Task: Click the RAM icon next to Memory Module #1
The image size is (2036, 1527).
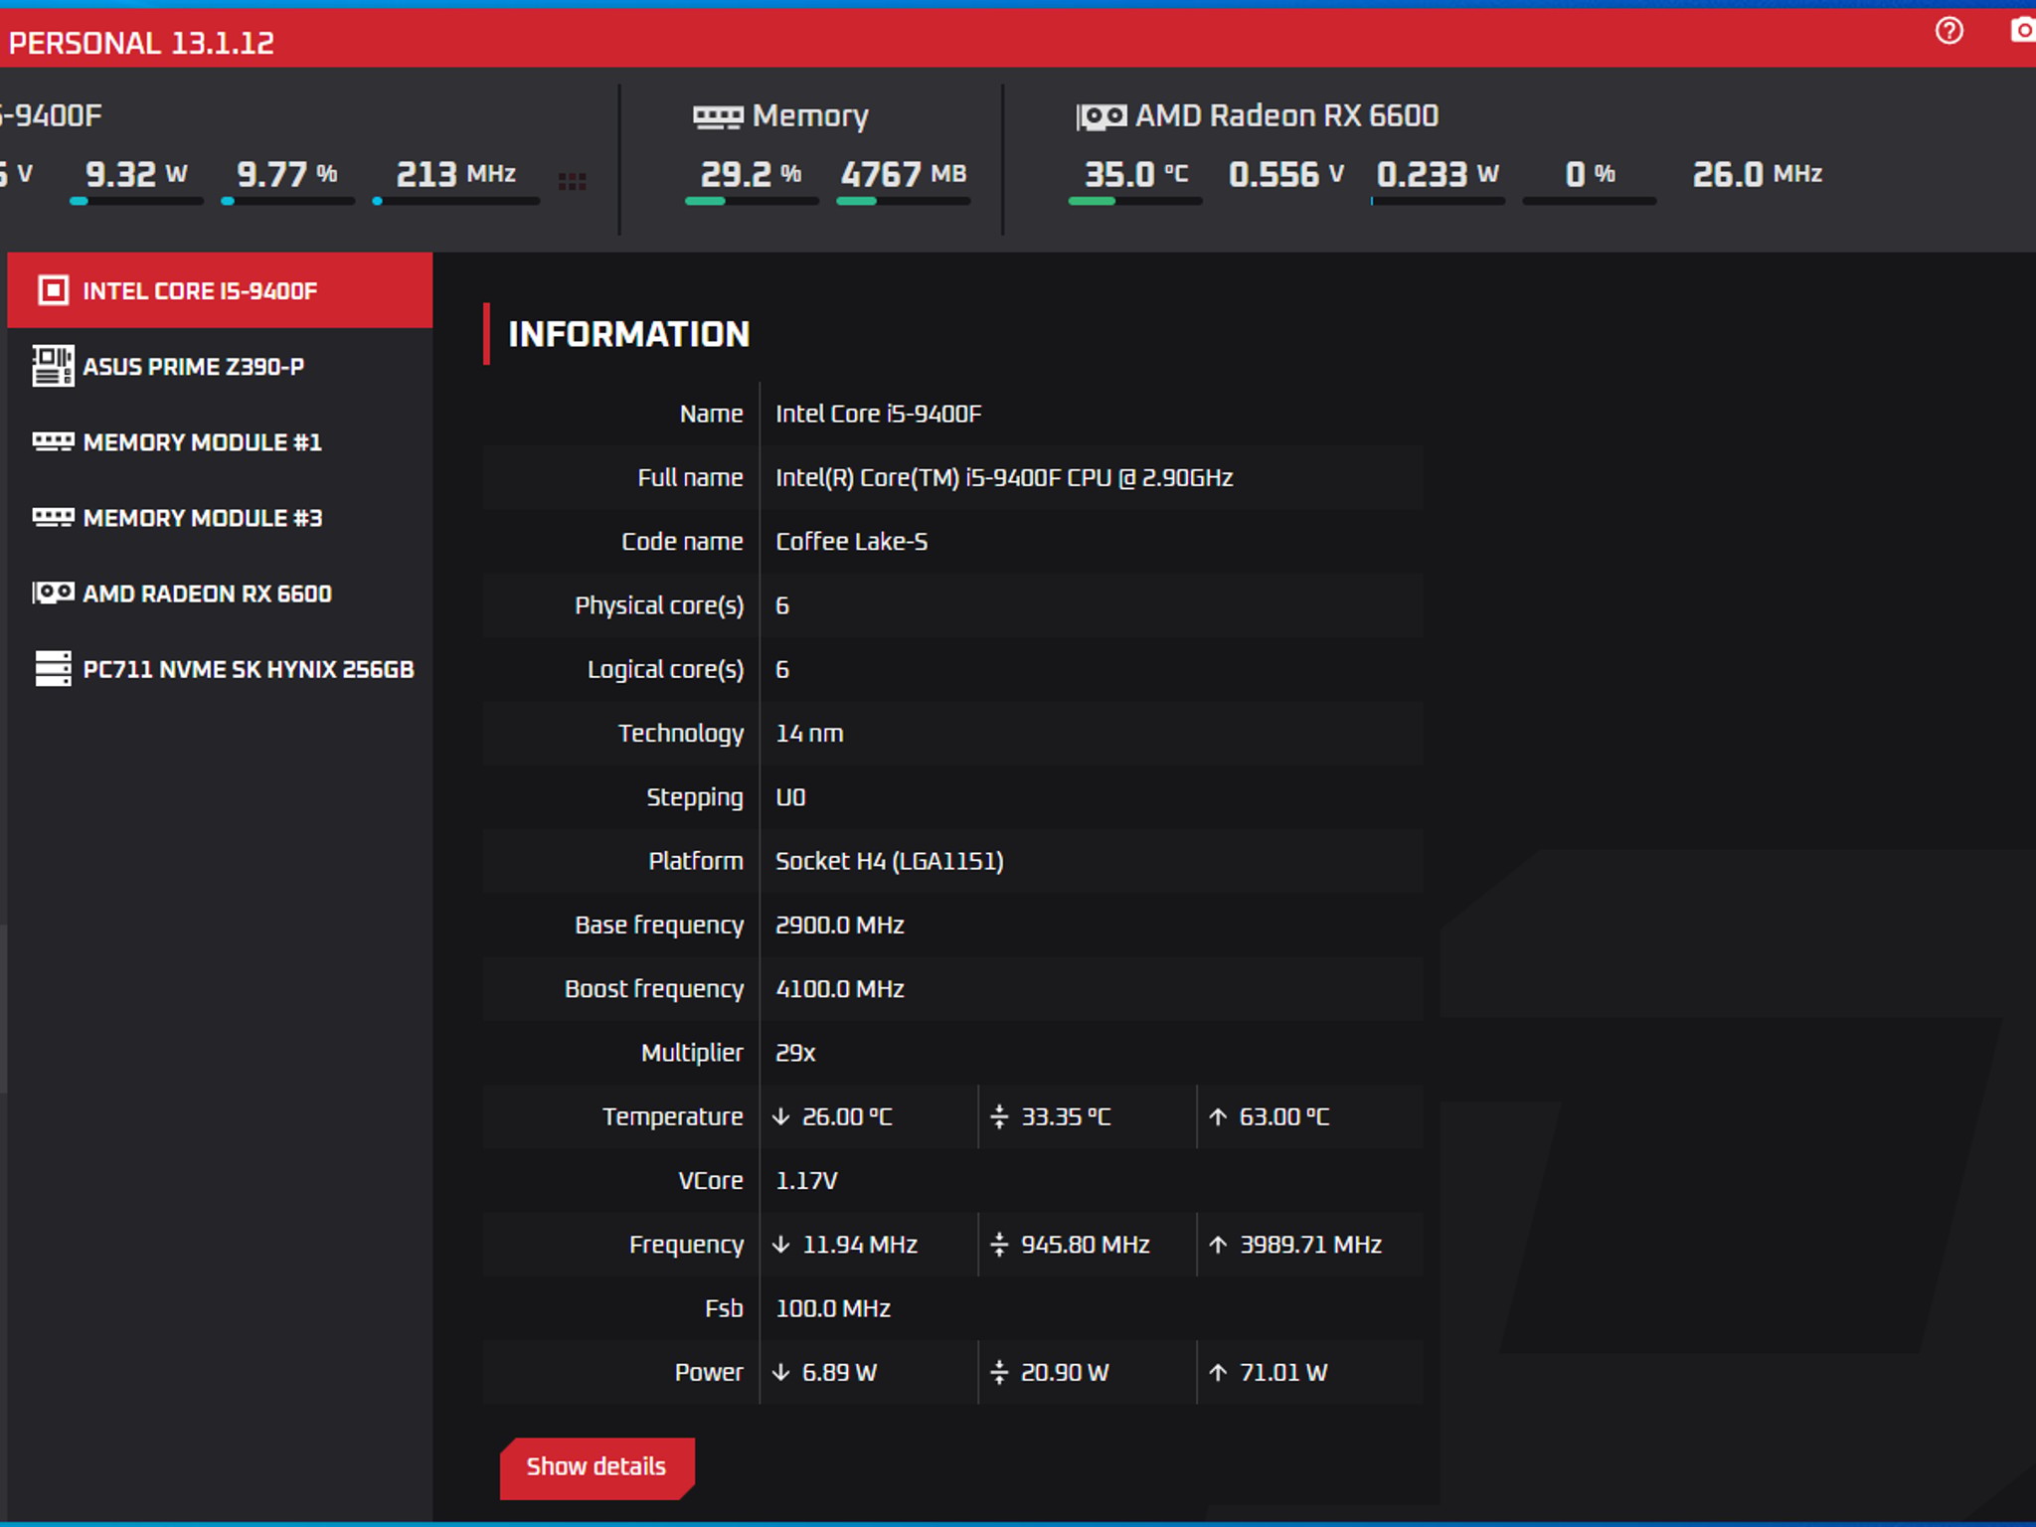Action: click(53, 440)
